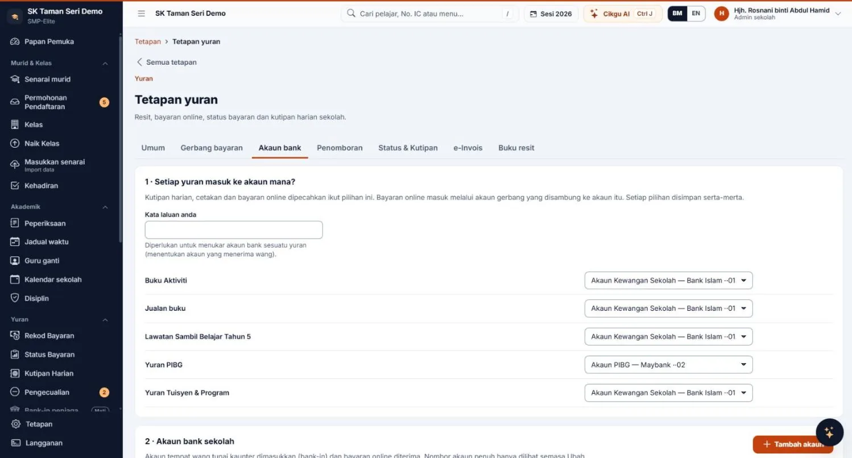This screenshot has height=458, width=852.
Task: Open Peperiksaan sidebar icon
Action: click(x=15, y=223)
